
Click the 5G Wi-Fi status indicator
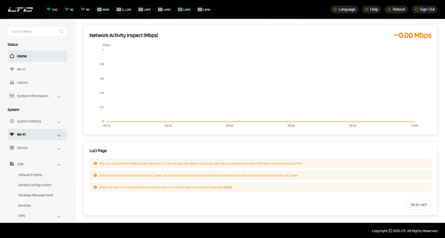pos(69,9)
